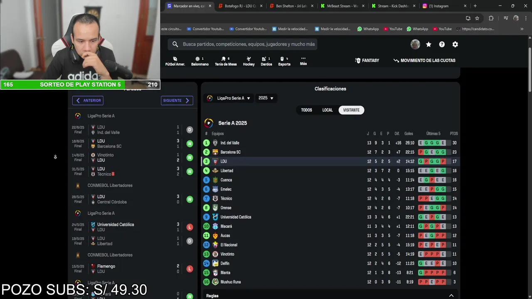This screenshot has height=299, width=532.
Task: Open the Hockey sport icon
Action: coord(249,61)
